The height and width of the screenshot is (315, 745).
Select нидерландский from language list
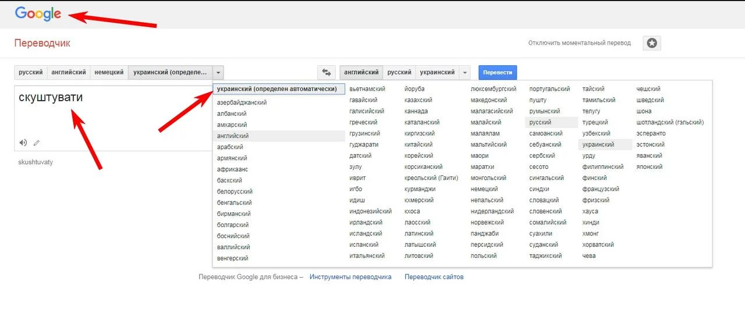(492, 211)
